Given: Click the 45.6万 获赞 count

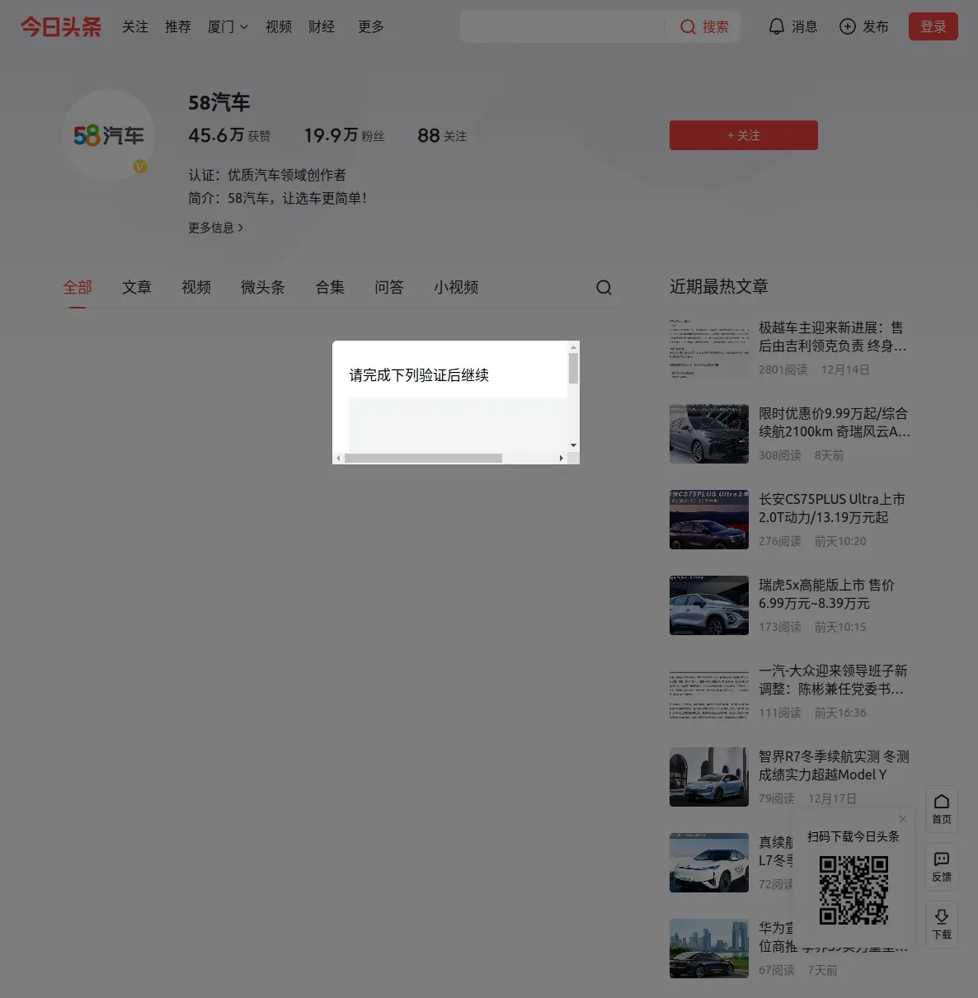Looking at the screenshot, I should coord(229,135).
